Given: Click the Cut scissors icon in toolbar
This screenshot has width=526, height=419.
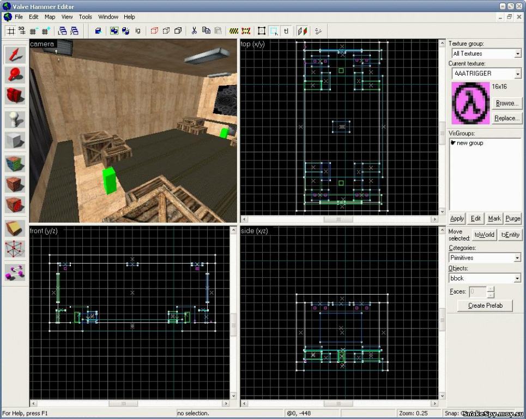Looking at the screenshot, I should tap(194, 31).
